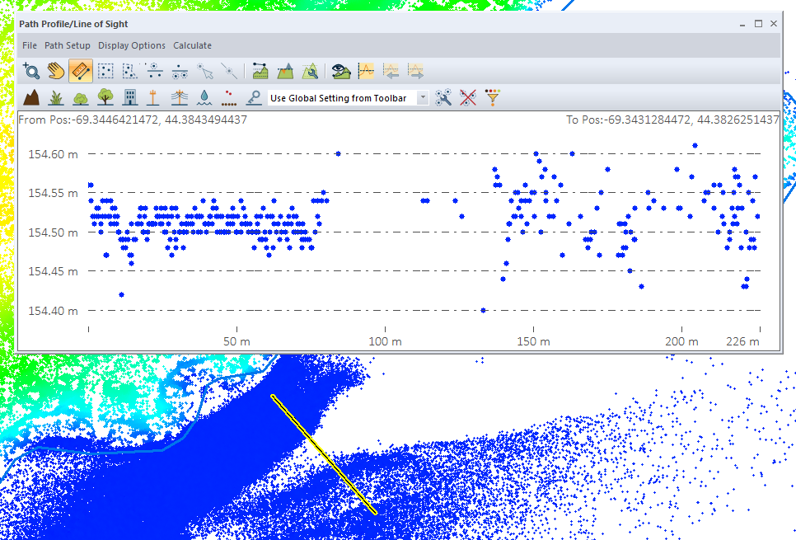Screen dimensions: 796x540
Task: Click the powerline tower icon
Action: 178,98
